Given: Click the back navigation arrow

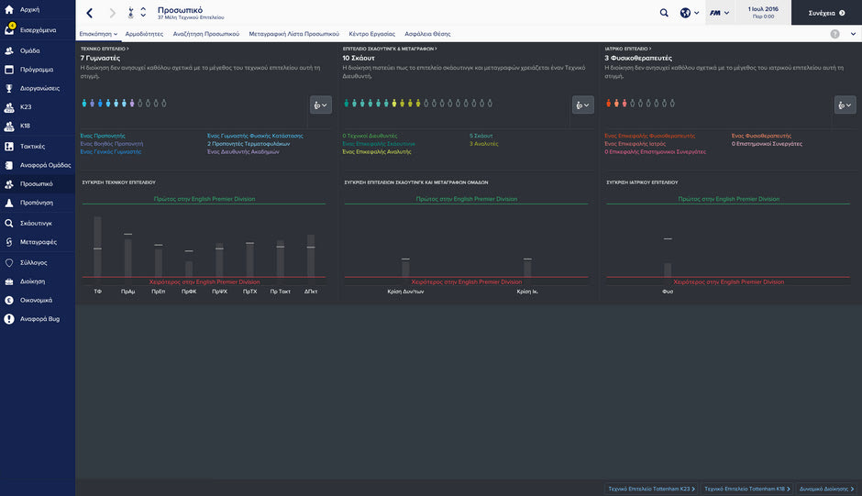Looking at the screenshot, I should tap(89, 13).
